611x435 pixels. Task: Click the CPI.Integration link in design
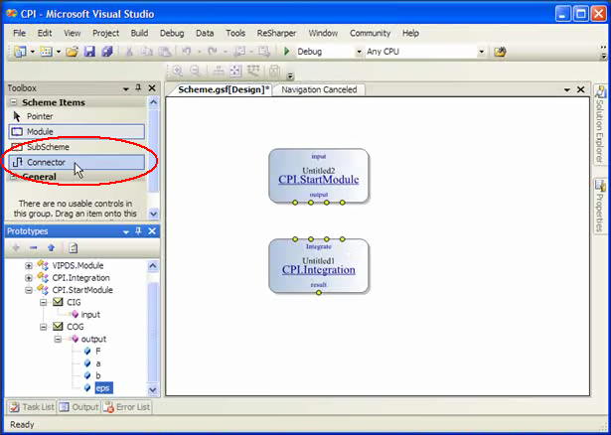(x=318, y=270)
